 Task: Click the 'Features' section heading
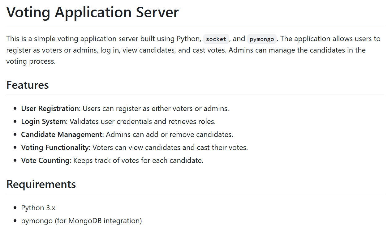click(x=28, y=85)
